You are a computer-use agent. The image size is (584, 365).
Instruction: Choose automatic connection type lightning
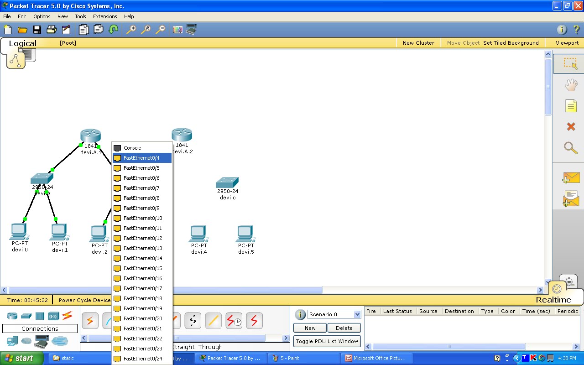click(x=90, y=321)
